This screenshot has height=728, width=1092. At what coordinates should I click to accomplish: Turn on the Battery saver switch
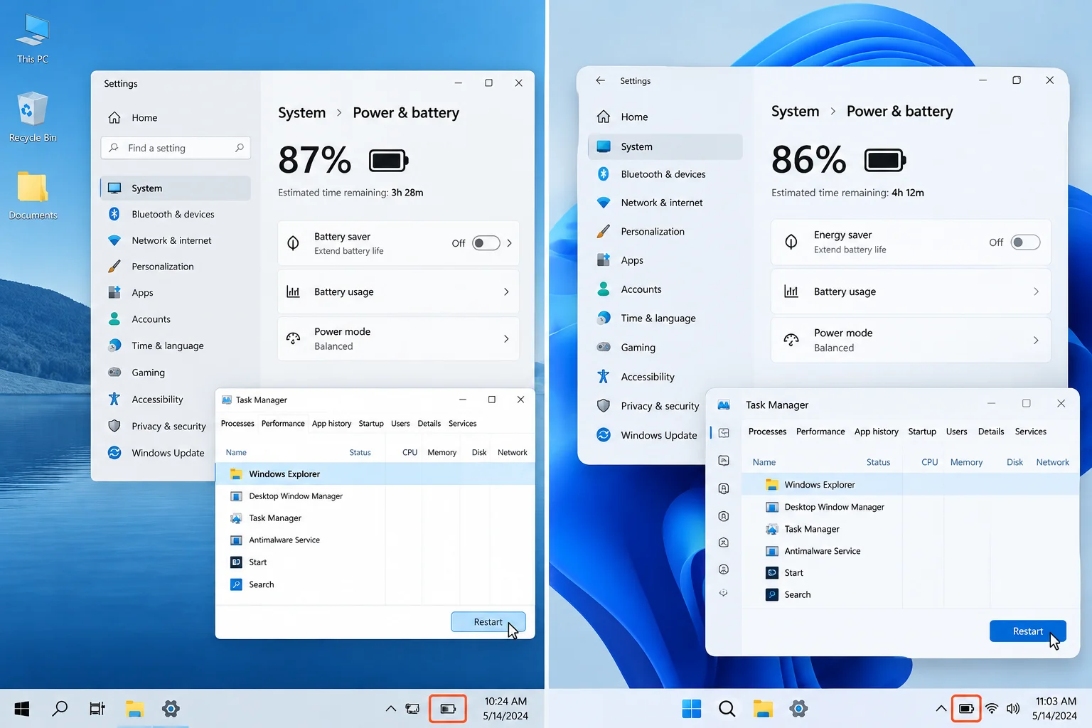[x=486, y=243]
